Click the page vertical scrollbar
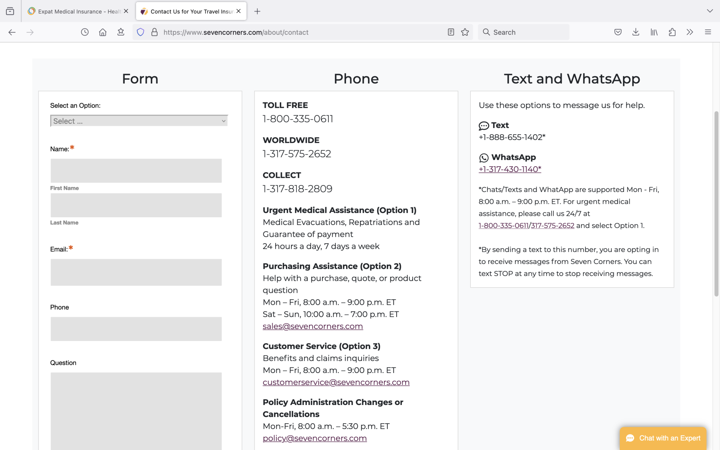 pos(716,204)
